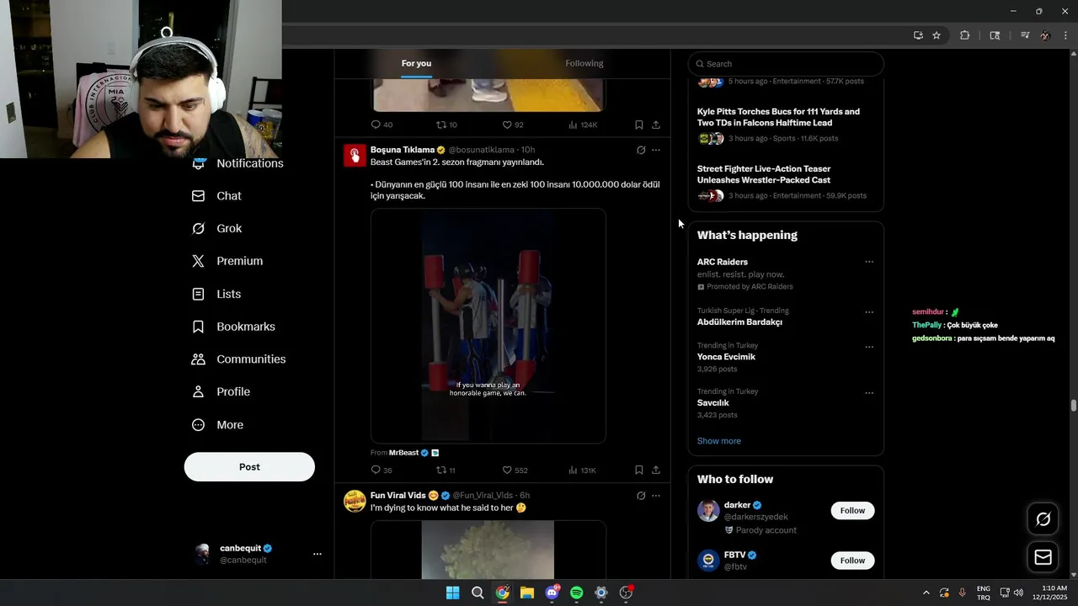
Task: Open Spotify from the taskbar
Action: tap(576, 593)
